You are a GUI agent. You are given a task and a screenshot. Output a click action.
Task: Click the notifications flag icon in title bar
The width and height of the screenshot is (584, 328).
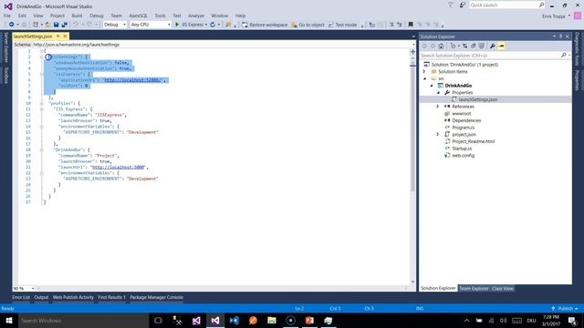pyautogui.click(x=450, y=5)
